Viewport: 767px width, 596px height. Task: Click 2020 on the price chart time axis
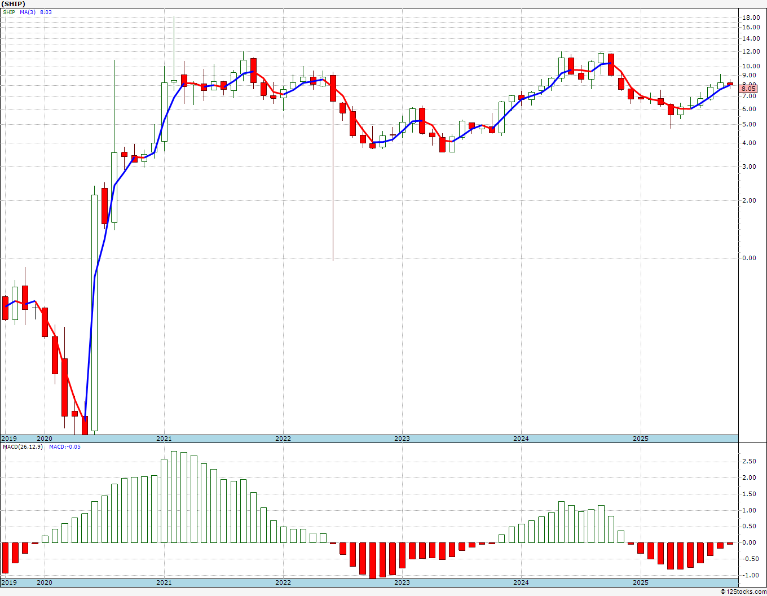(45, 439)
